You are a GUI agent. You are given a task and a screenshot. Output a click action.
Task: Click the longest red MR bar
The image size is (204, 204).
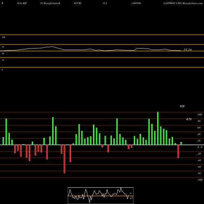(x=64, y=159)
